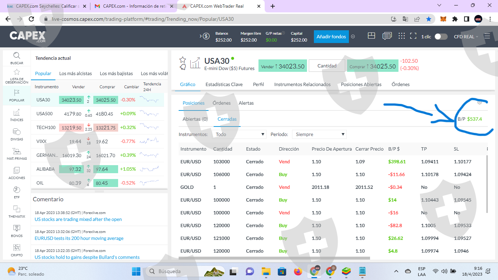Open 'EURUSD tests its 200 hour' news link
This screenshot has height=280, width=498.
pos(79,238)
